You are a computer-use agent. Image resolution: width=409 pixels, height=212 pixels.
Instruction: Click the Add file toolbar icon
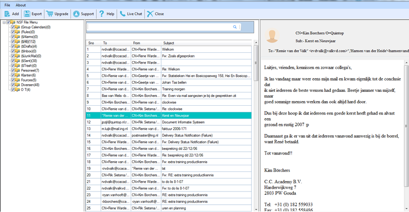[7, 14]
